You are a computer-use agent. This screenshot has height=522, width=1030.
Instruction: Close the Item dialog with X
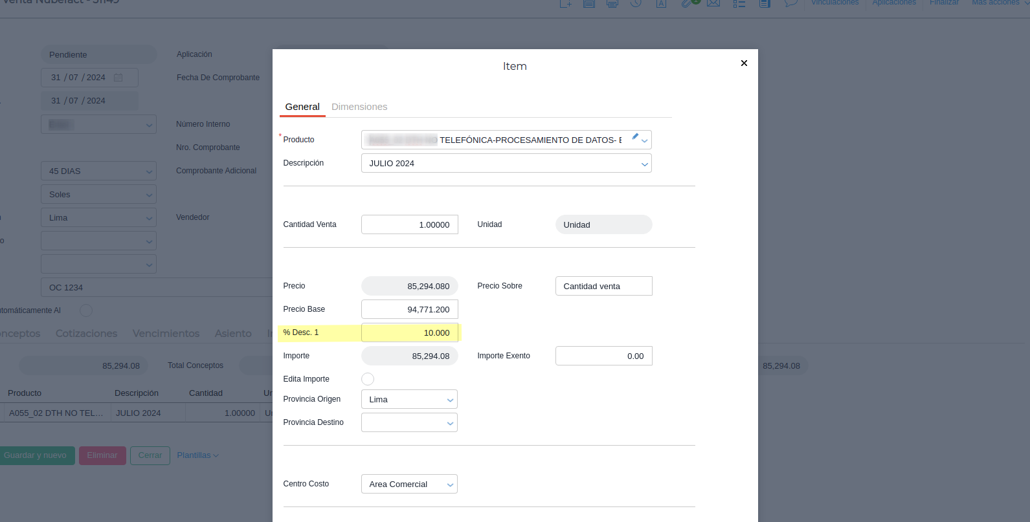744,63
